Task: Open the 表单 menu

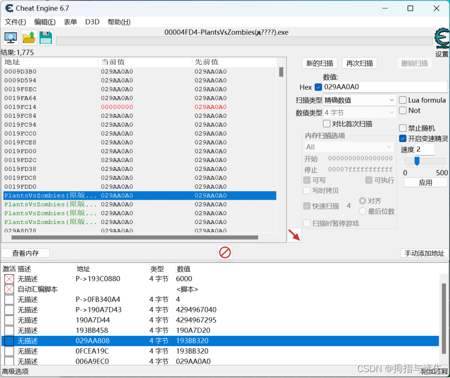Action: coord(70,22)
